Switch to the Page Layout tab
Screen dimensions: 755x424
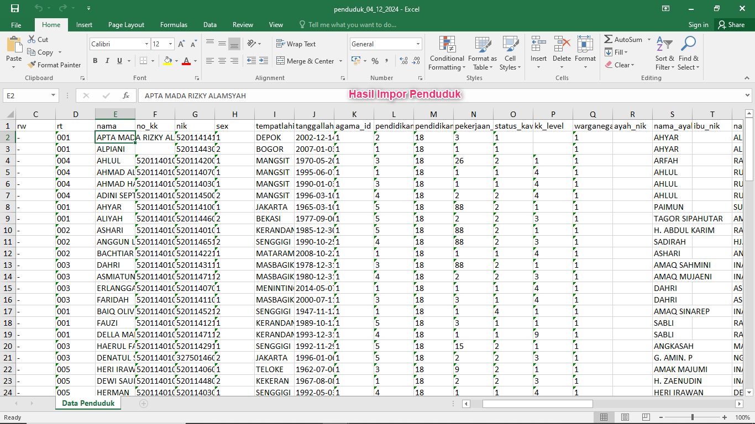pos(126,25)
